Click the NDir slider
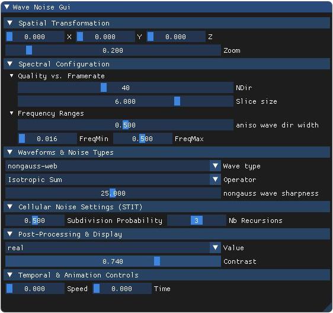The image size is (333, 313). [x=126, y=88]
